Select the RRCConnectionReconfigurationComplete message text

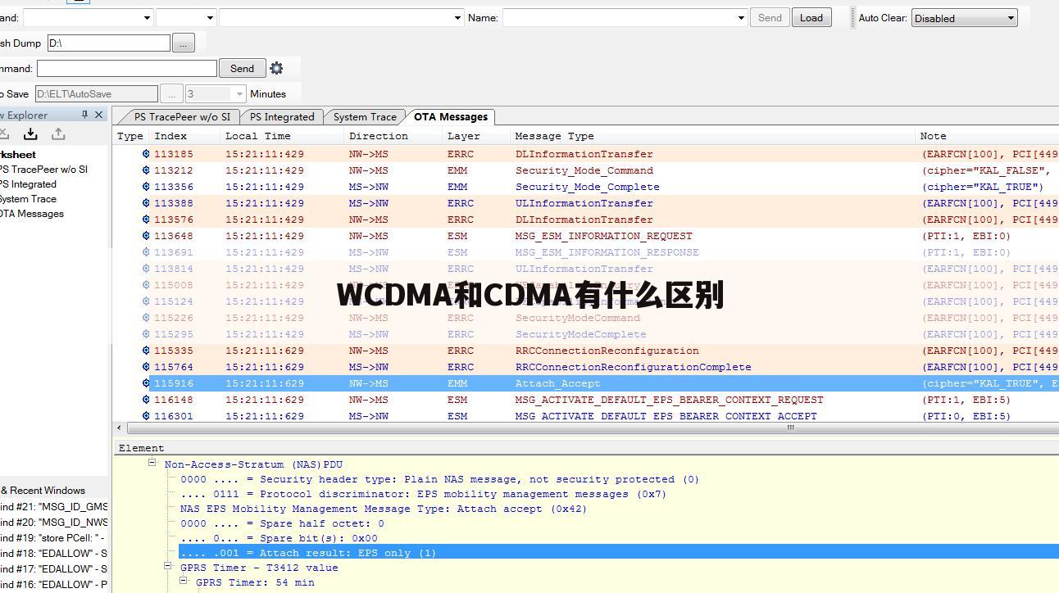[634, 367]
